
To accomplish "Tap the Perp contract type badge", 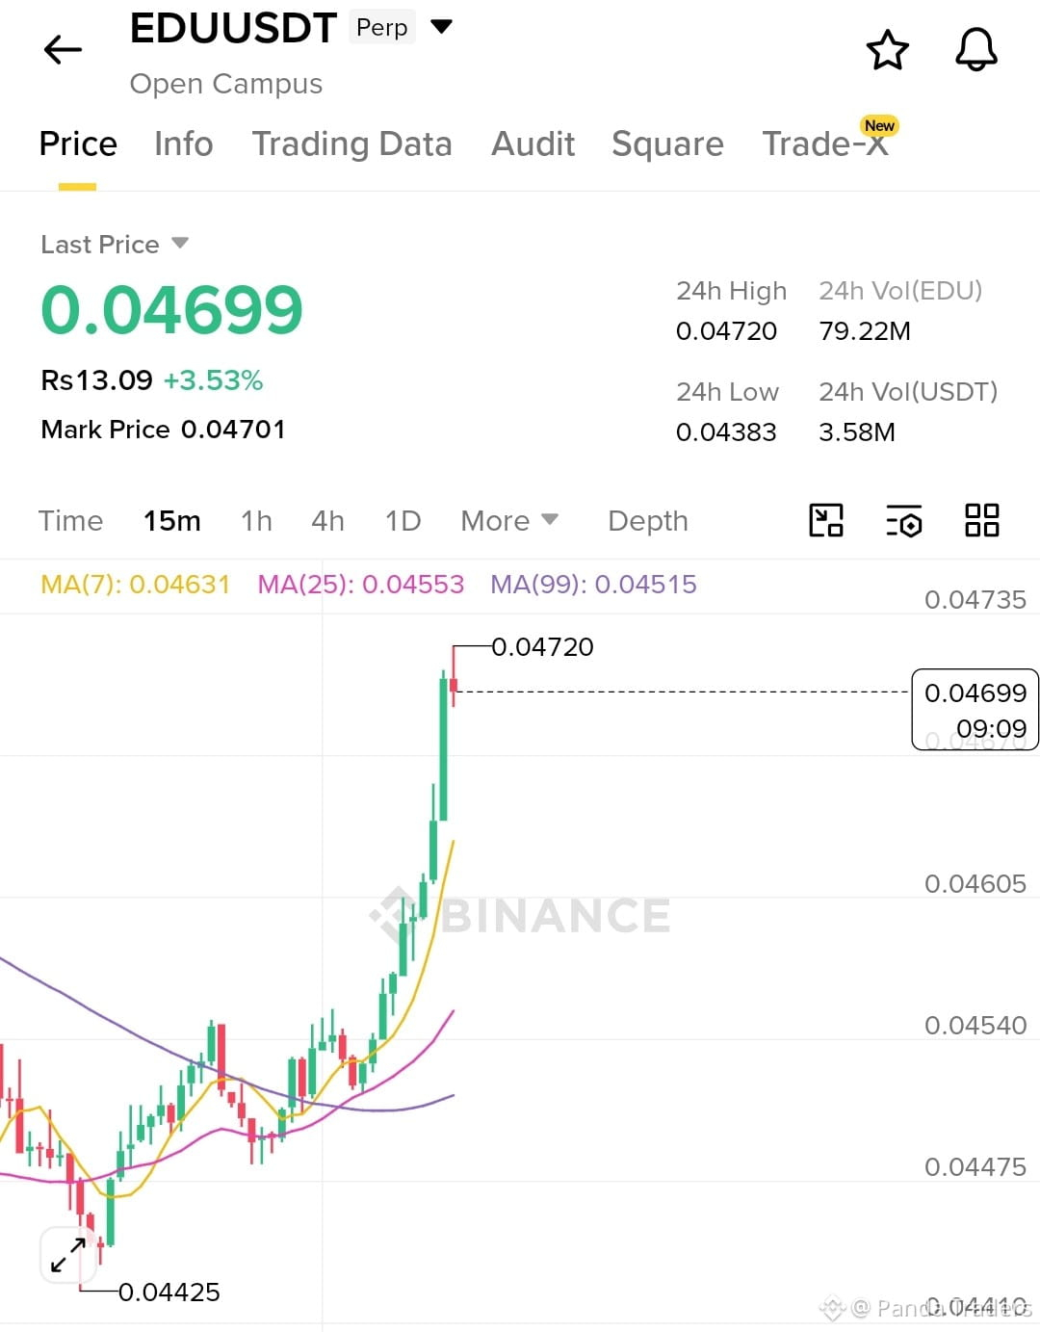I will [x=382, y=27].
